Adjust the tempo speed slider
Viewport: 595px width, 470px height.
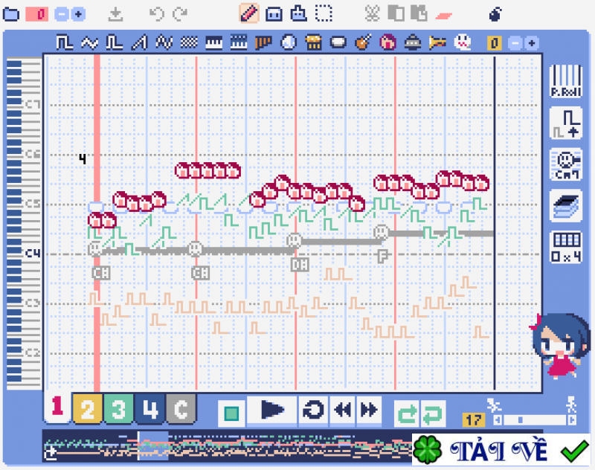[534, 420]
